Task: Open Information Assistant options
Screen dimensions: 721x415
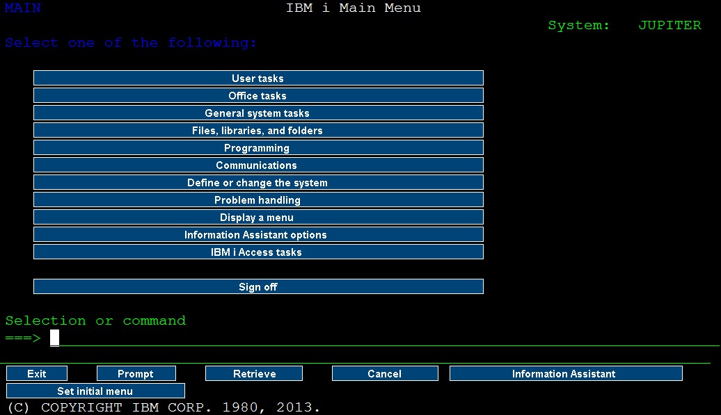Action: (257, 234)
